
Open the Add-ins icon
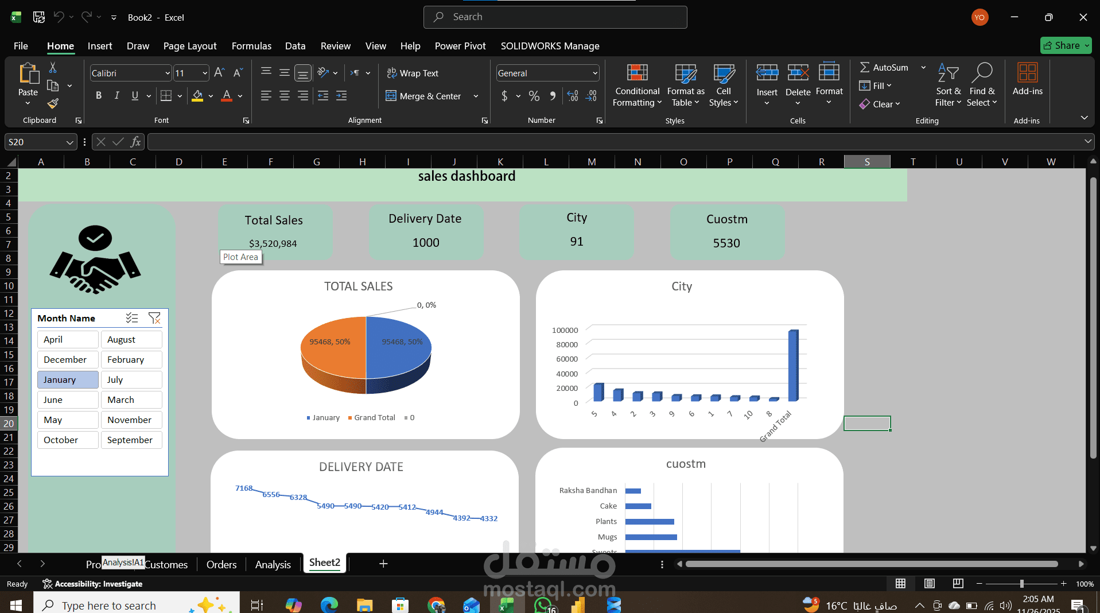(1027, 73)
